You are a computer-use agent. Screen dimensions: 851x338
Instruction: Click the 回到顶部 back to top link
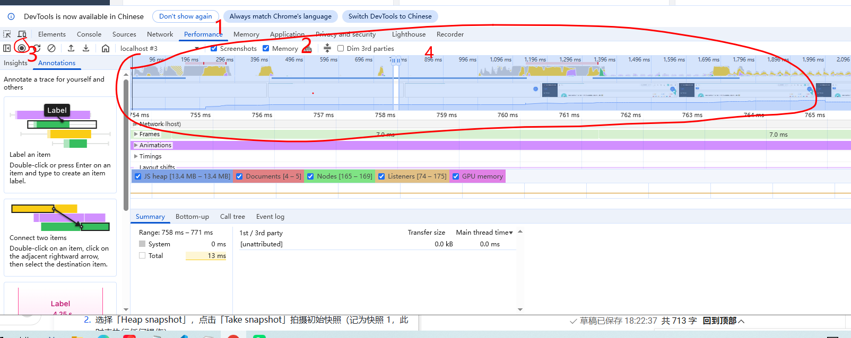(x=724, y=321)
